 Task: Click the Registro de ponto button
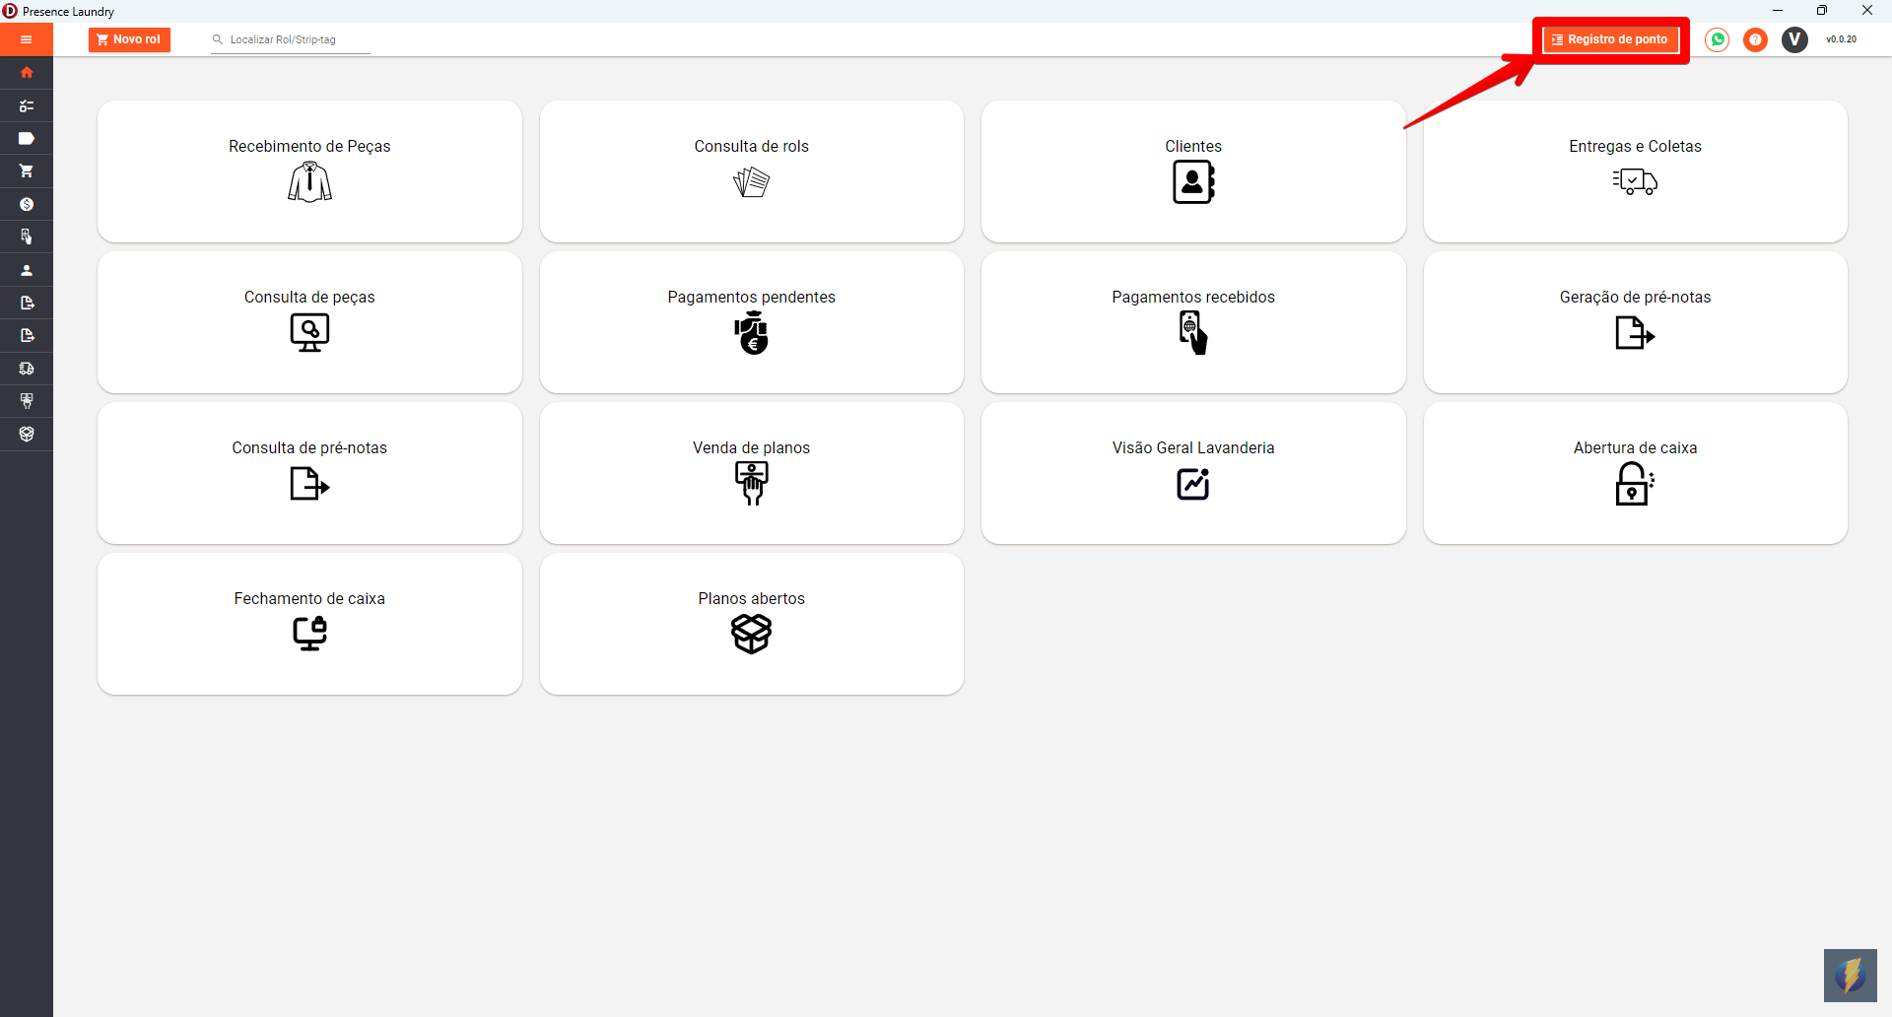1610,39
